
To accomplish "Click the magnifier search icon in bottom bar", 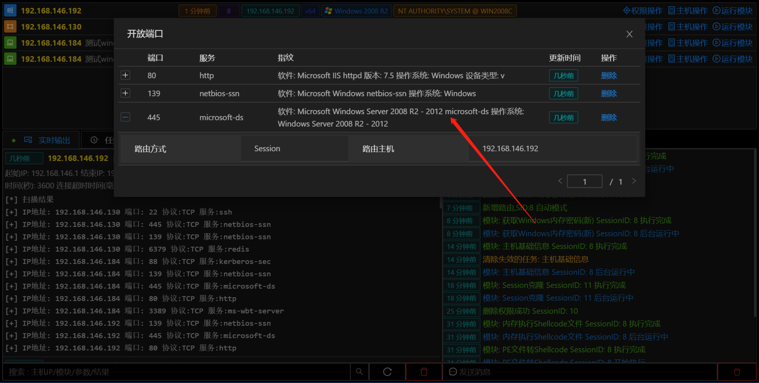I will [359, 372].
